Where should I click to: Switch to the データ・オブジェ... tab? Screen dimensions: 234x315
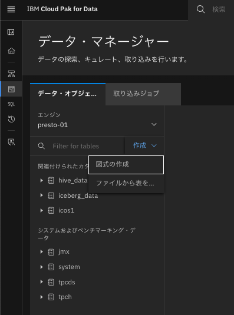click(x=68, y=94)
